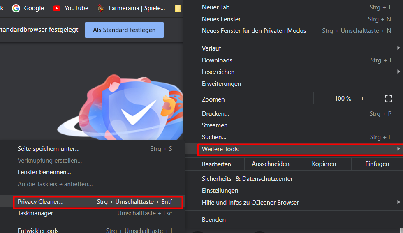This screenshot has height=233, width=403.
Task: Click Ausschneiden in edit row
Action: point(271,164)
